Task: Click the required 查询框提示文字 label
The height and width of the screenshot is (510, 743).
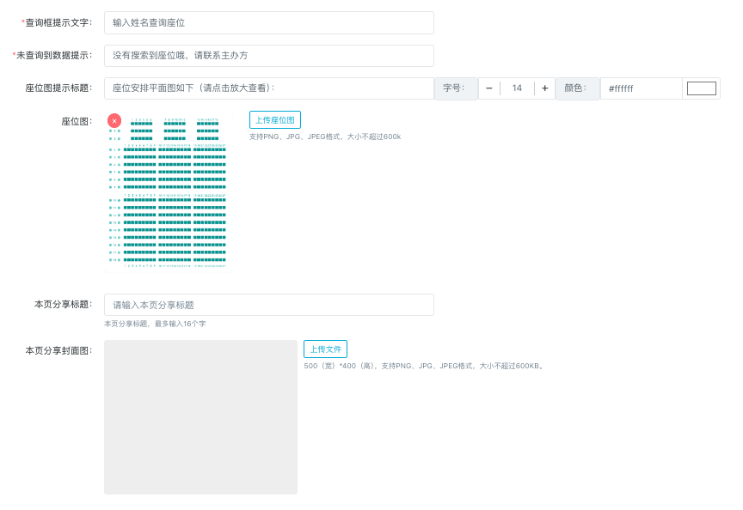Action: (58, 23)
